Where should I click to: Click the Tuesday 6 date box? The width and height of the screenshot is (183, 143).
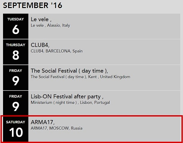click(x=16, y=26)
